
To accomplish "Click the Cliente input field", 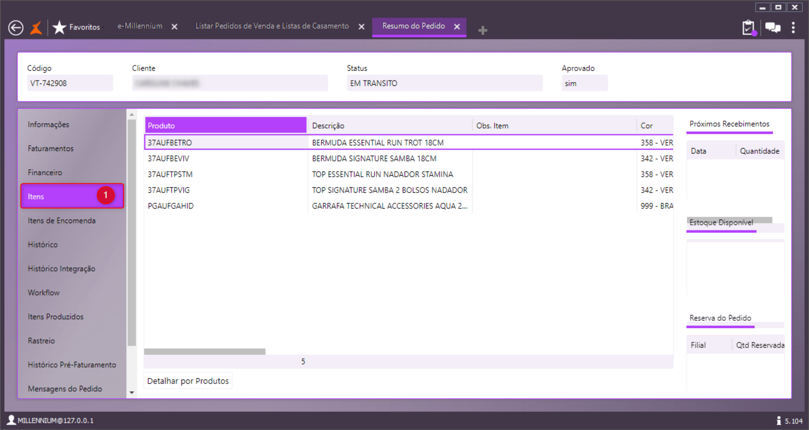I will click(x=230, y=83).
